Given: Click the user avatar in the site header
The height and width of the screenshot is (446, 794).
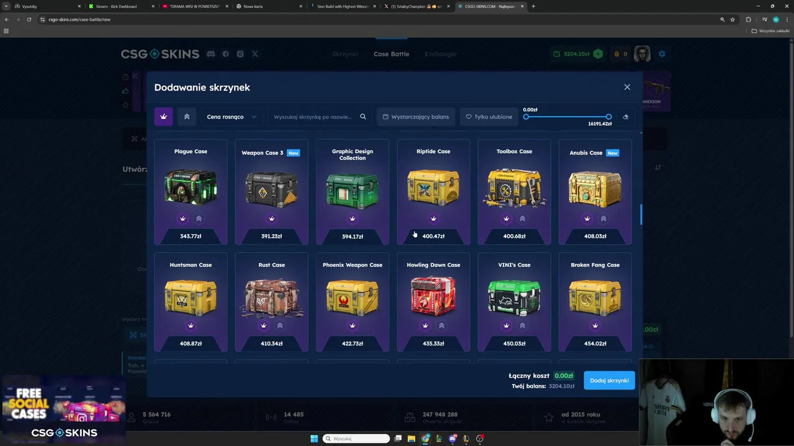Looking at the screenshot, I should pos(642,54).
